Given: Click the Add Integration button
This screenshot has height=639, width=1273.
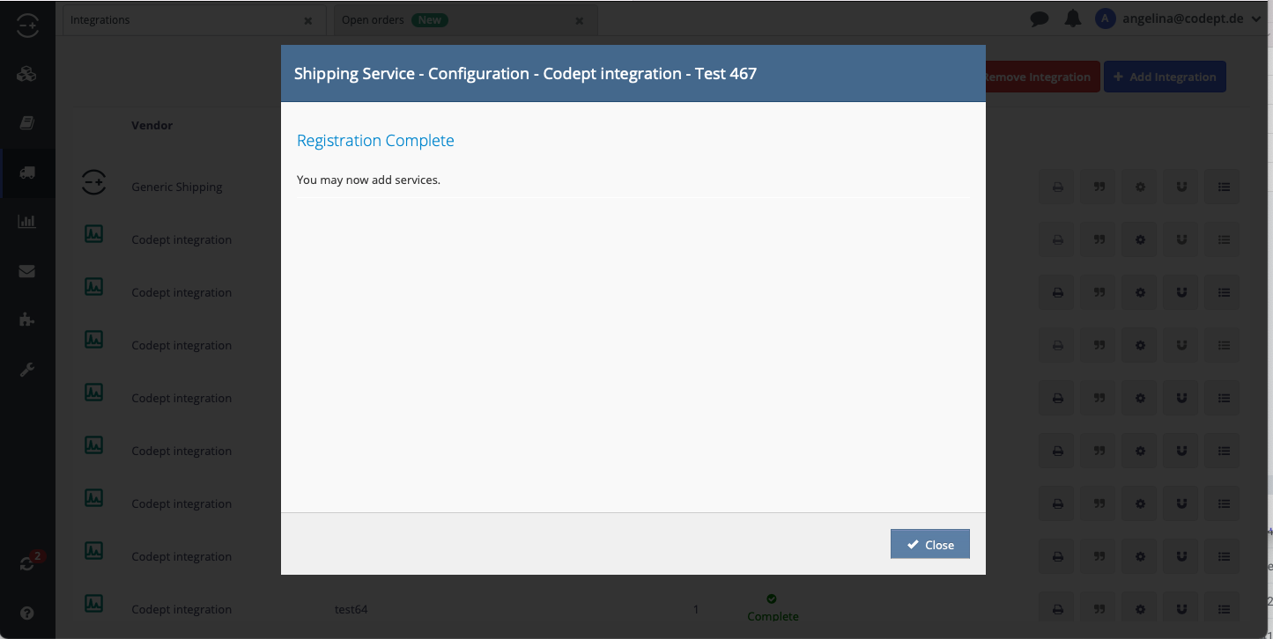Looking at the screenshot, I should 1165,77.
